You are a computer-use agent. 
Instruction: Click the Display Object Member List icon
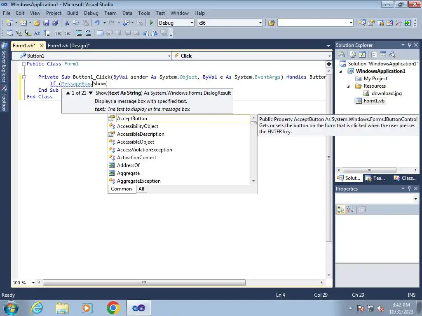point(10,33)
